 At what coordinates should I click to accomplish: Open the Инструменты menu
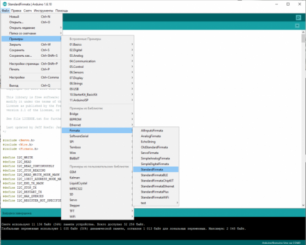[x=43, y=10]
